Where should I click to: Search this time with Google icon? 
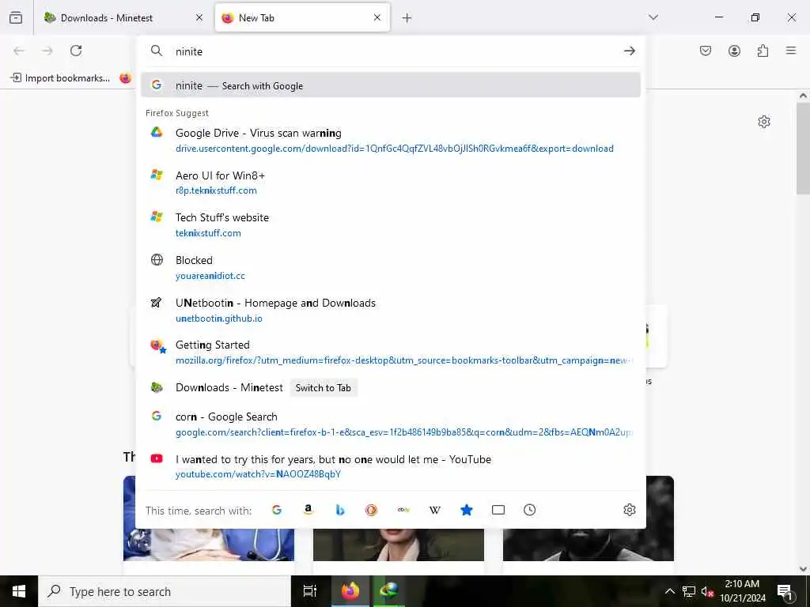point(277,510)
